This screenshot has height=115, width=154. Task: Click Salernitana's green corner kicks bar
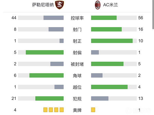[x=46, y=75]
